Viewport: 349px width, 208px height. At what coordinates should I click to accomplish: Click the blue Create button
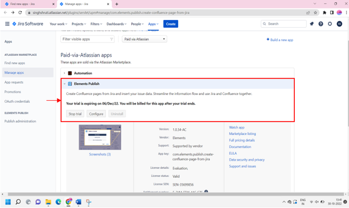coord(171,24)
